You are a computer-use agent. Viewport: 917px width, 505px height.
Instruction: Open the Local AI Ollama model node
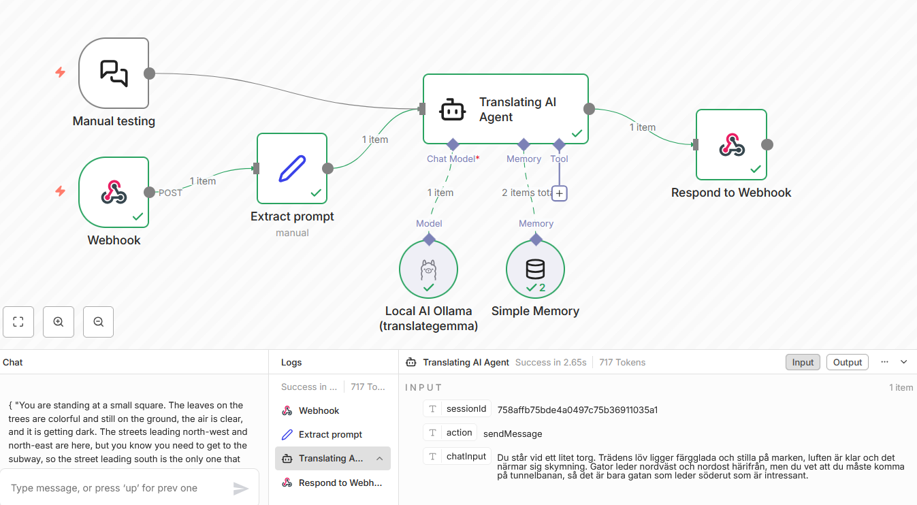point(428,270)
